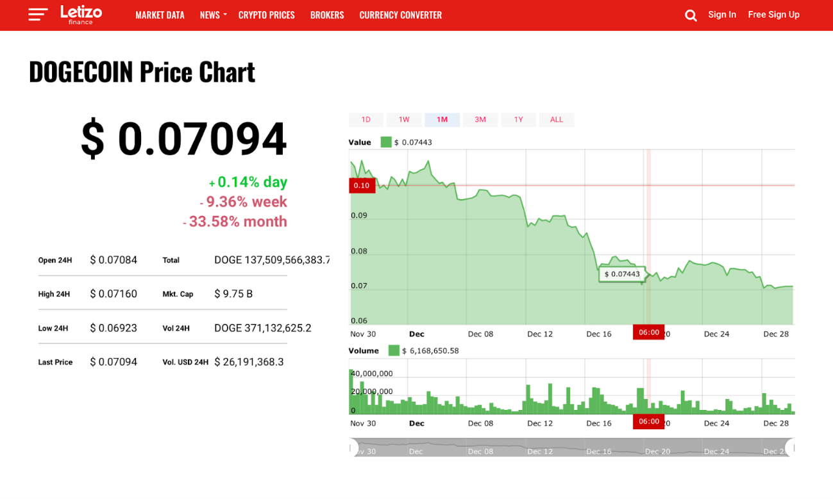The width and height of the screenshot is (833, 499).
Task: Click the $ 0.07443 chart tooltip
Action: click(x=622, y=274)
